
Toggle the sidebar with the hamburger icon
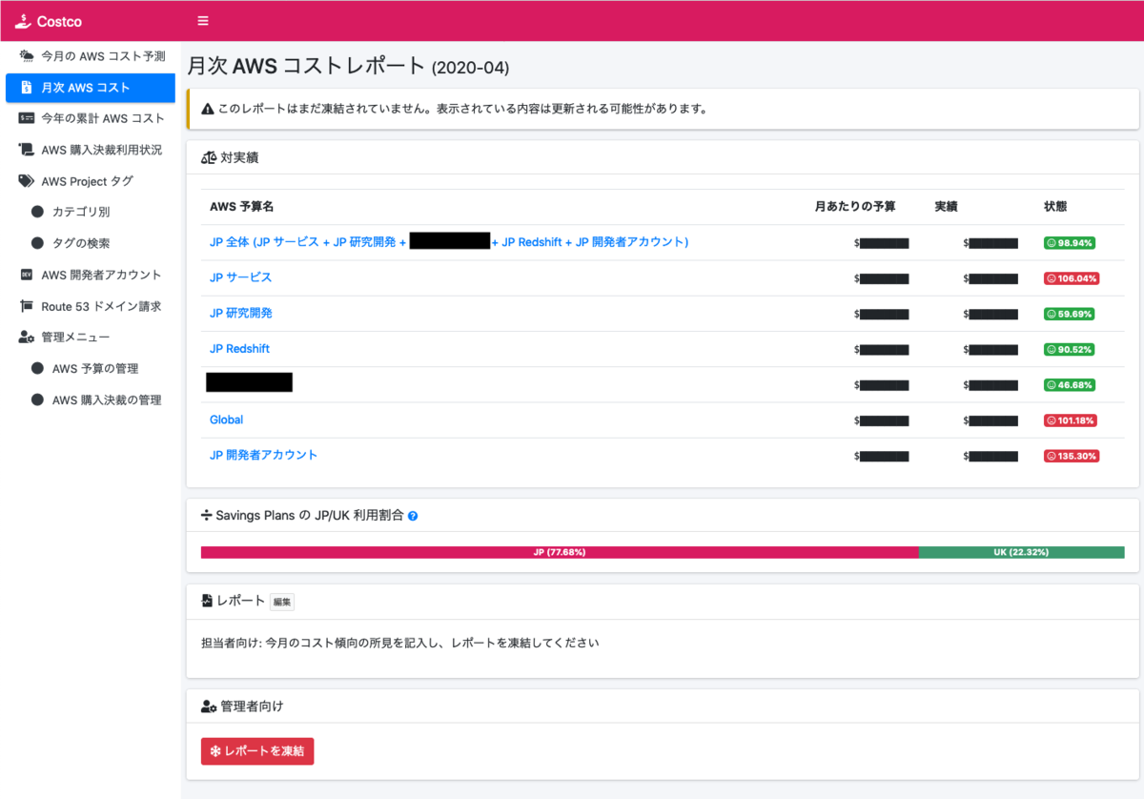point(202,19)
